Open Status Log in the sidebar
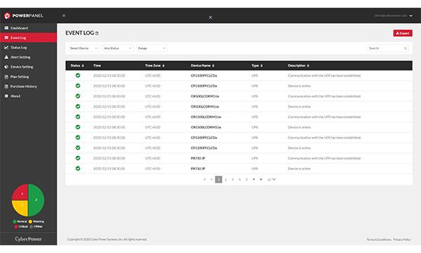This screenshot has width=421, height=253. pos(29,47)
